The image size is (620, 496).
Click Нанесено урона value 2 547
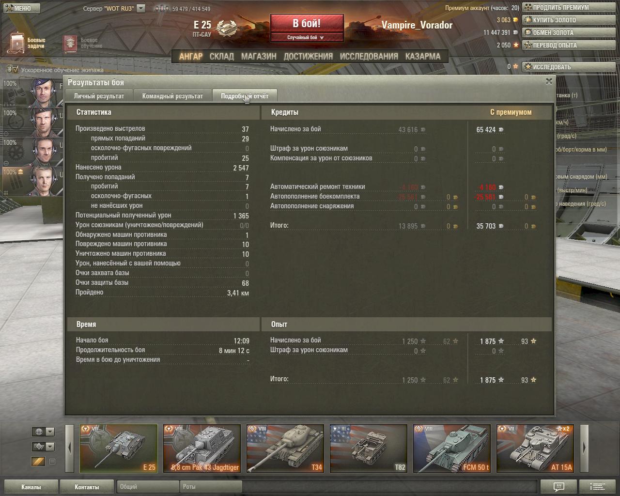(241, 168)
